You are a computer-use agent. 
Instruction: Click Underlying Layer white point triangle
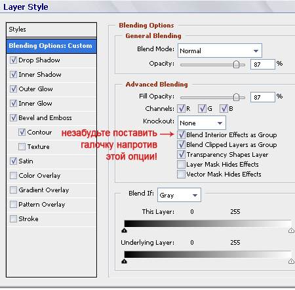291,261
